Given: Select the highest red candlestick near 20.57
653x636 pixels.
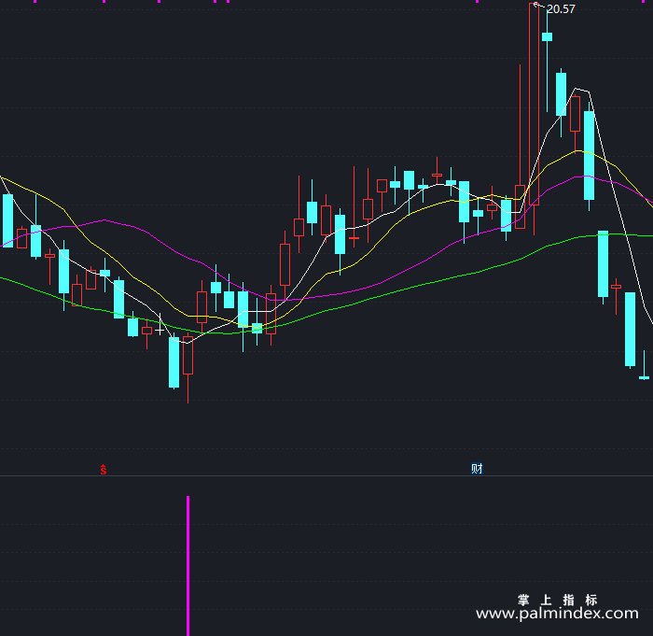Looking at the screenshot, I should 534,119.
